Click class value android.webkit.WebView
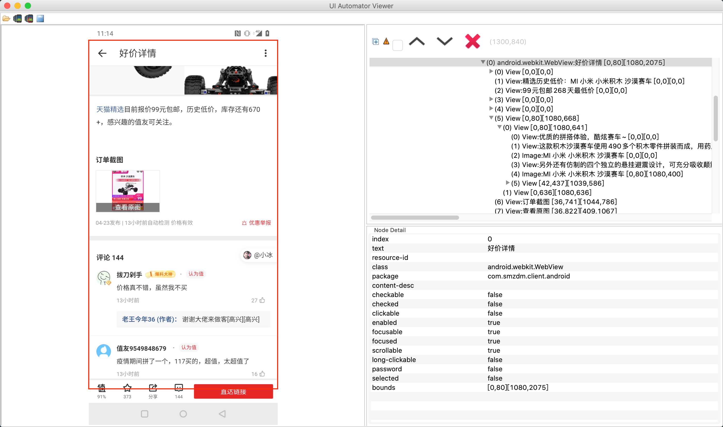 point(525,267)
